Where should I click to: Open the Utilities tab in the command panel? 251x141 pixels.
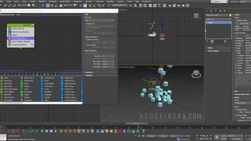[x=229, y=11]
